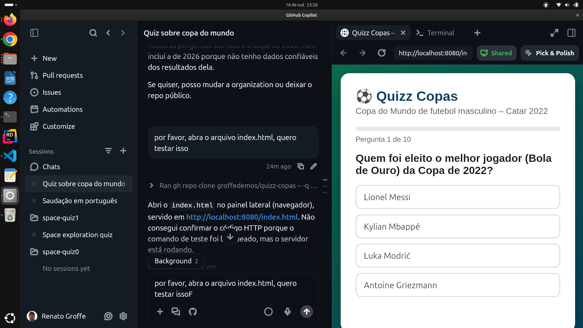Open Pull requests

point(79,75)
